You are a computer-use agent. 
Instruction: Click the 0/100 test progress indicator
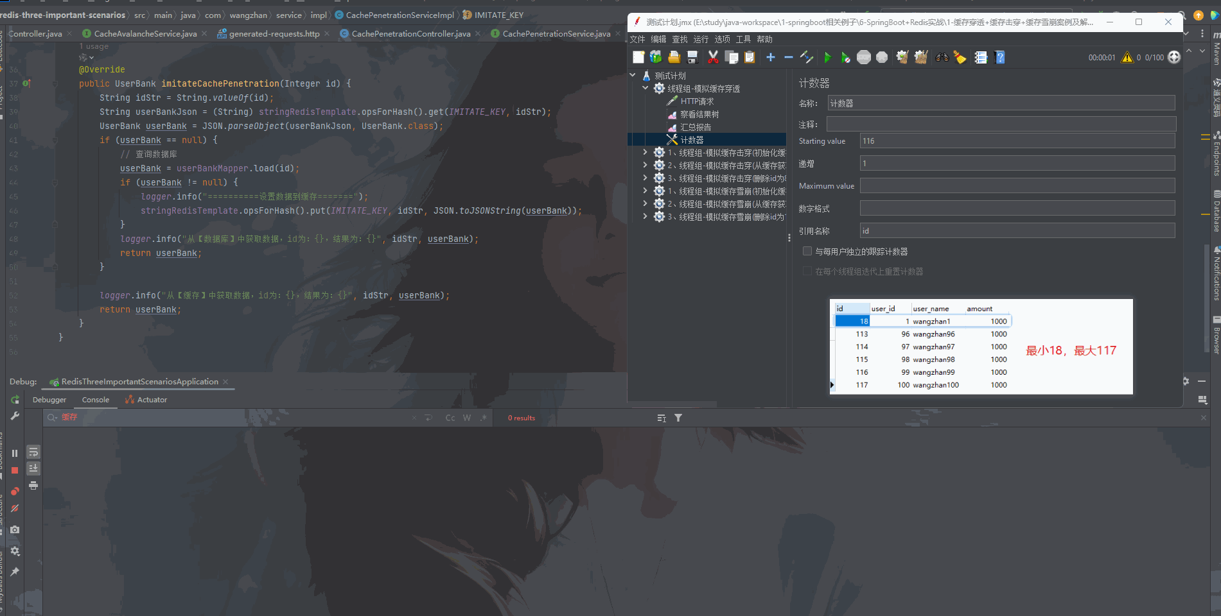pos(1154,57)
